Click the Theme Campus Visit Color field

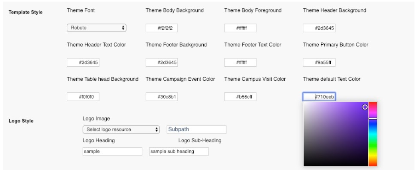coord(240,97)
